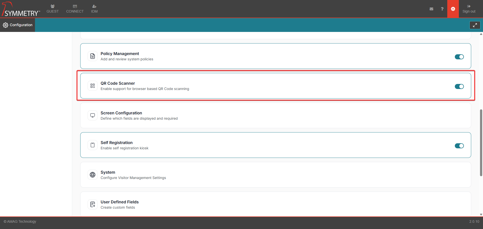
Task: Click the Policy Management document icon
Action: [x=93, y=56]
